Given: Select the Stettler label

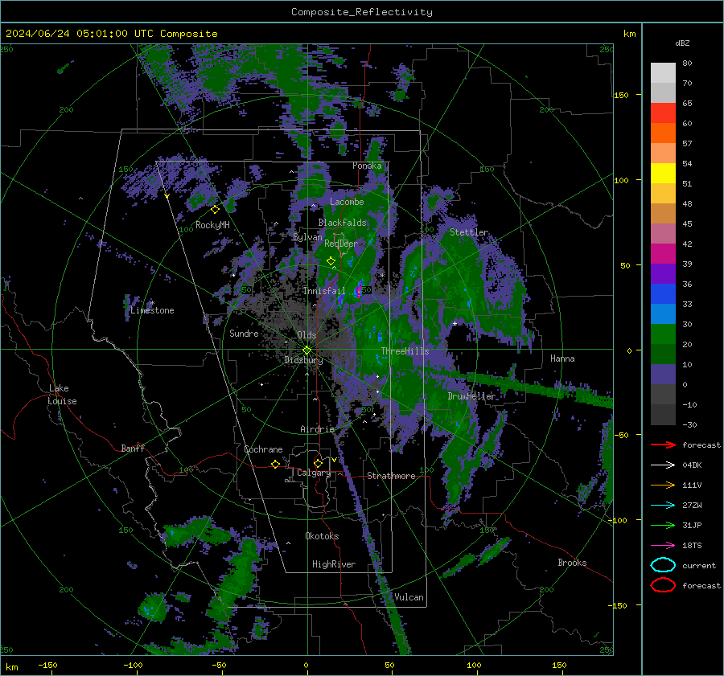Looking at the screenshot, I should [x=469, y=232].
